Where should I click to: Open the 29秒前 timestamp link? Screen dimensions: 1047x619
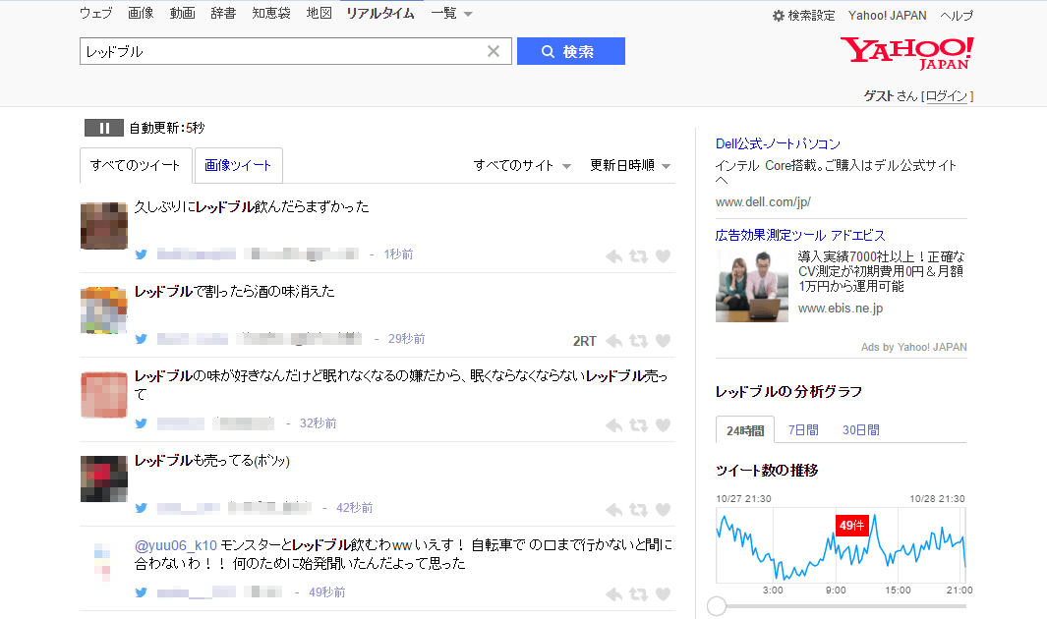pyautogui.click(x=407, y=339)
